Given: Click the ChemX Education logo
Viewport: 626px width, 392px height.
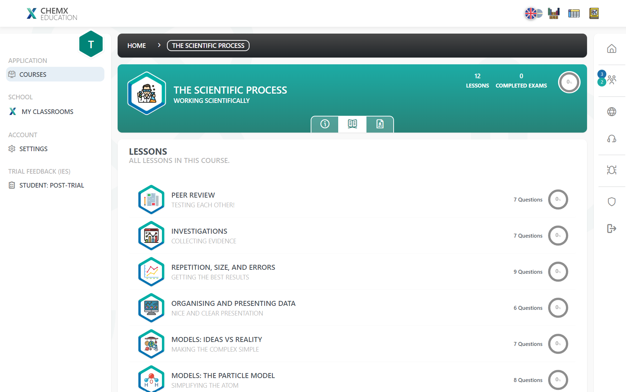Looking at the screenshot, I should (52, 14).
